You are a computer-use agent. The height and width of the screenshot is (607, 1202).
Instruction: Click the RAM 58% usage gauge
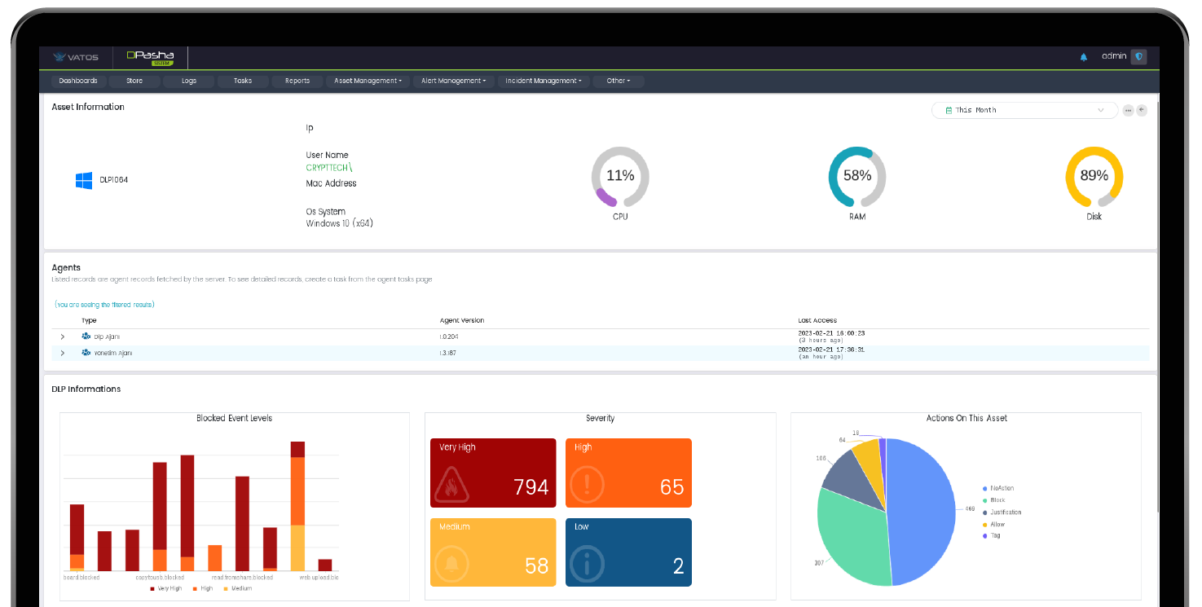(857, 176)
